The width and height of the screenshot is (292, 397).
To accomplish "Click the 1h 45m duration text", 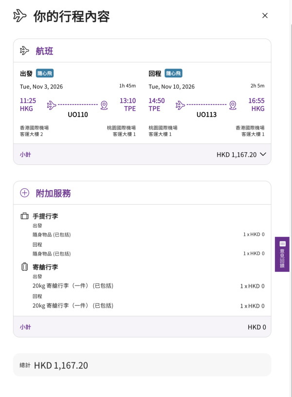I will (128, 86).
